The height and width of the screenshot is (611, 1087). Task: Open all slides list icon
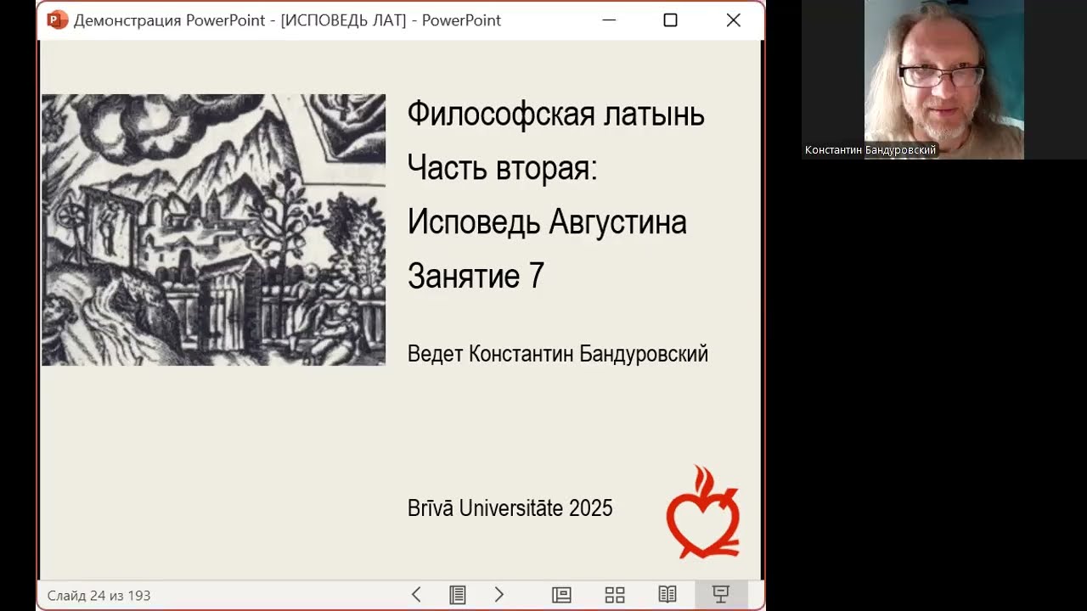tap(458, 595)
